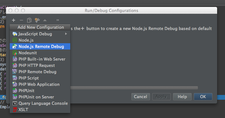Confirm the dialog with OK
The height and width of the screenshot is (118, 225).
[203, 97]
